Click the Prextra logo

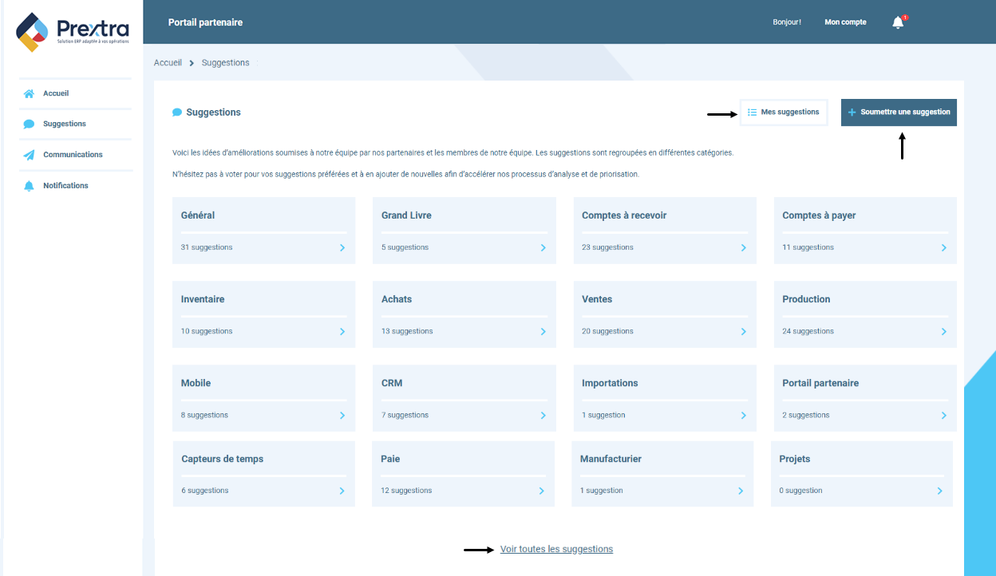pos(72,33)
